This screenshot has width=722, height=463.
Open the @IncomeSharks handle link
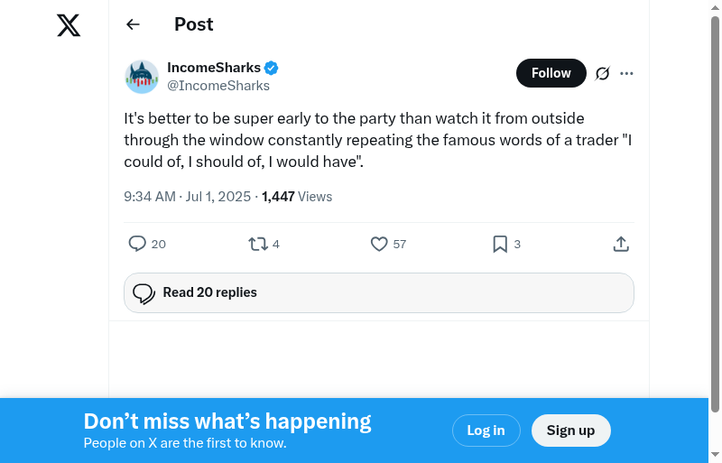[218, 86]
